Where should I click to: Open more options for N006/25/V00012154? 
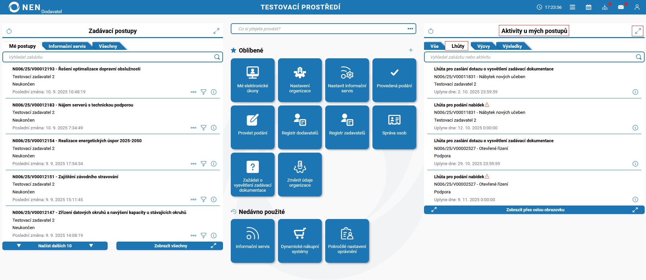coord(193,164)
